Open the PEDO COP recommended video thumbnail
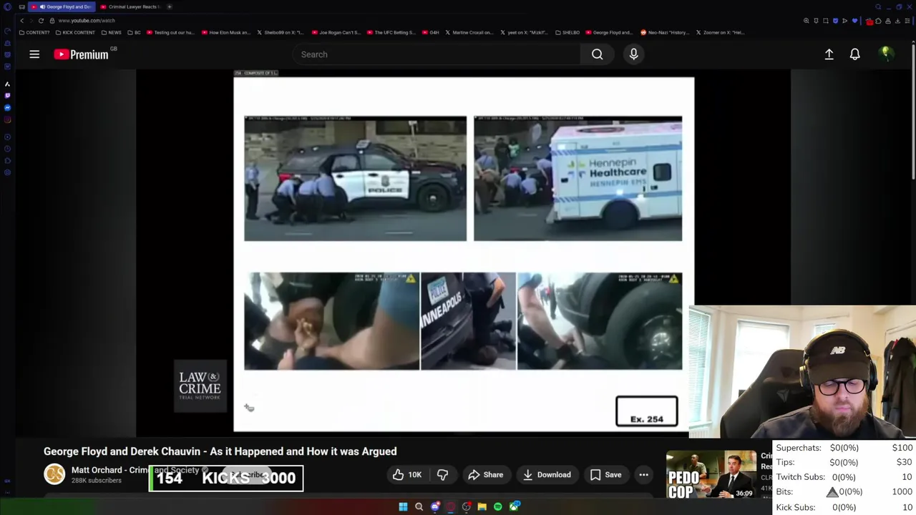916x515 pixels. (x=711, y=475)
